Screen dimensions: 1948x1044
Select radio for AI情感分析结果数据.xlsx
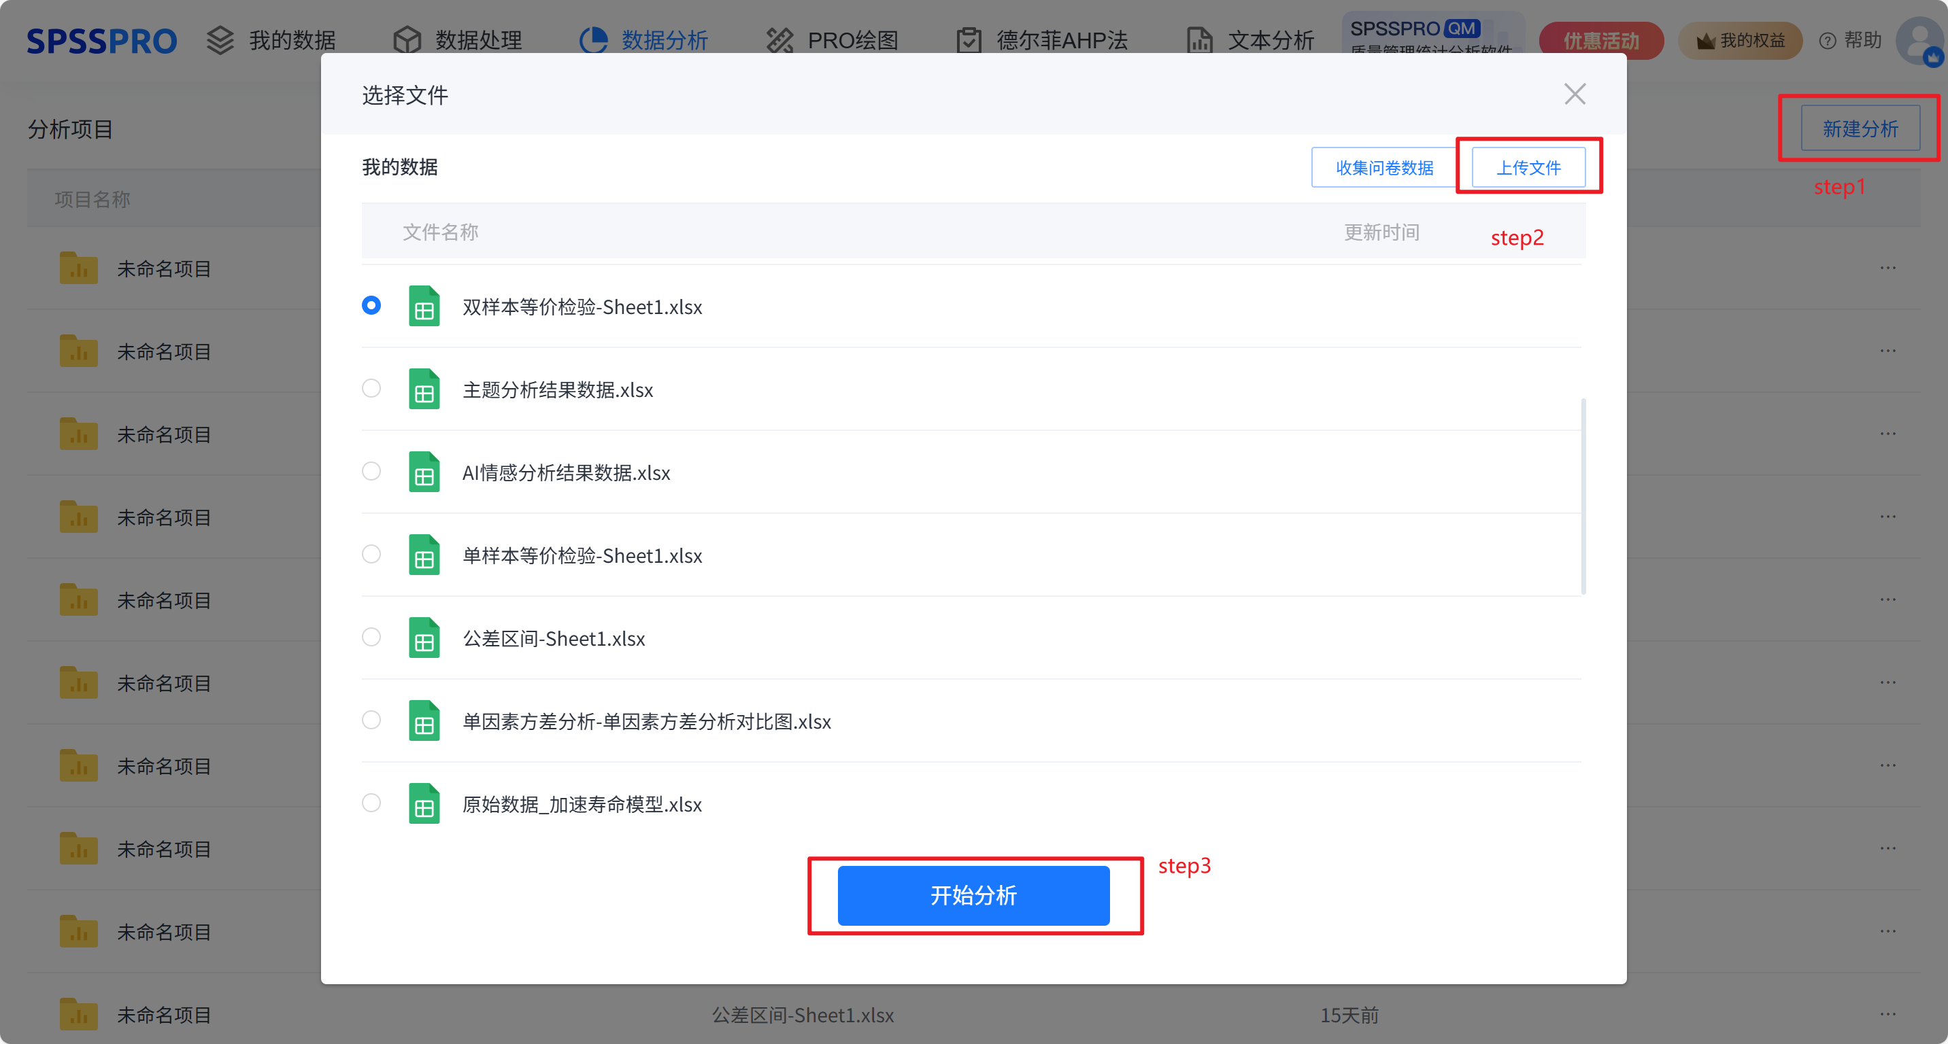point(371,472)
